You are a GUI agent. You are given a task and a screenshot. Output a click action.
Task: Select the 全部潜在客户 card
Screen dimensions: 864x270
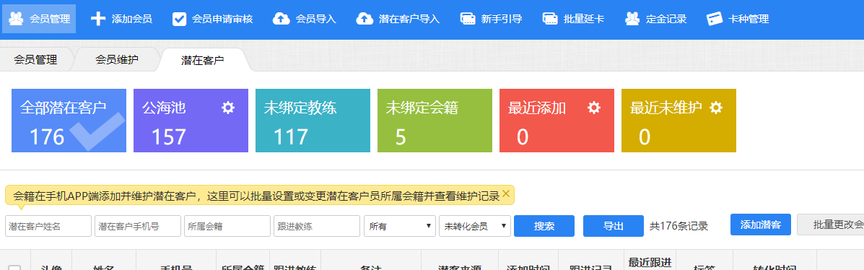[x=69, y=121]
